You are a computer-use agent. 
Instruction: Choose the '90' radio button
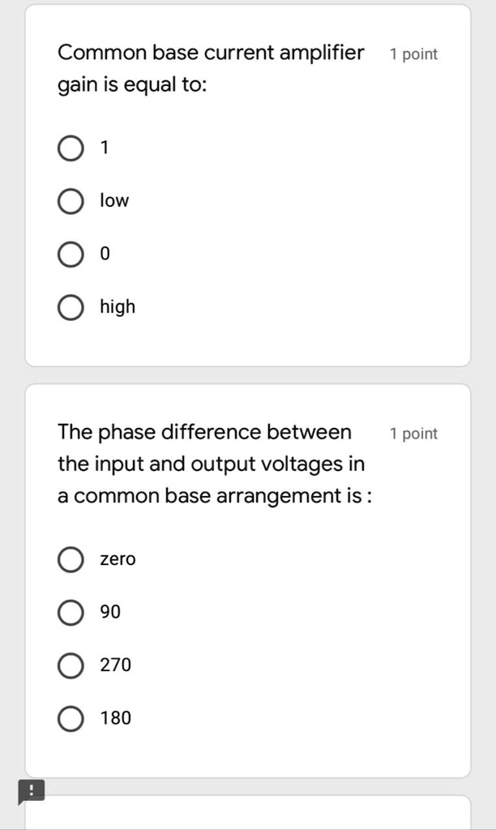click(x=71, y=612)
